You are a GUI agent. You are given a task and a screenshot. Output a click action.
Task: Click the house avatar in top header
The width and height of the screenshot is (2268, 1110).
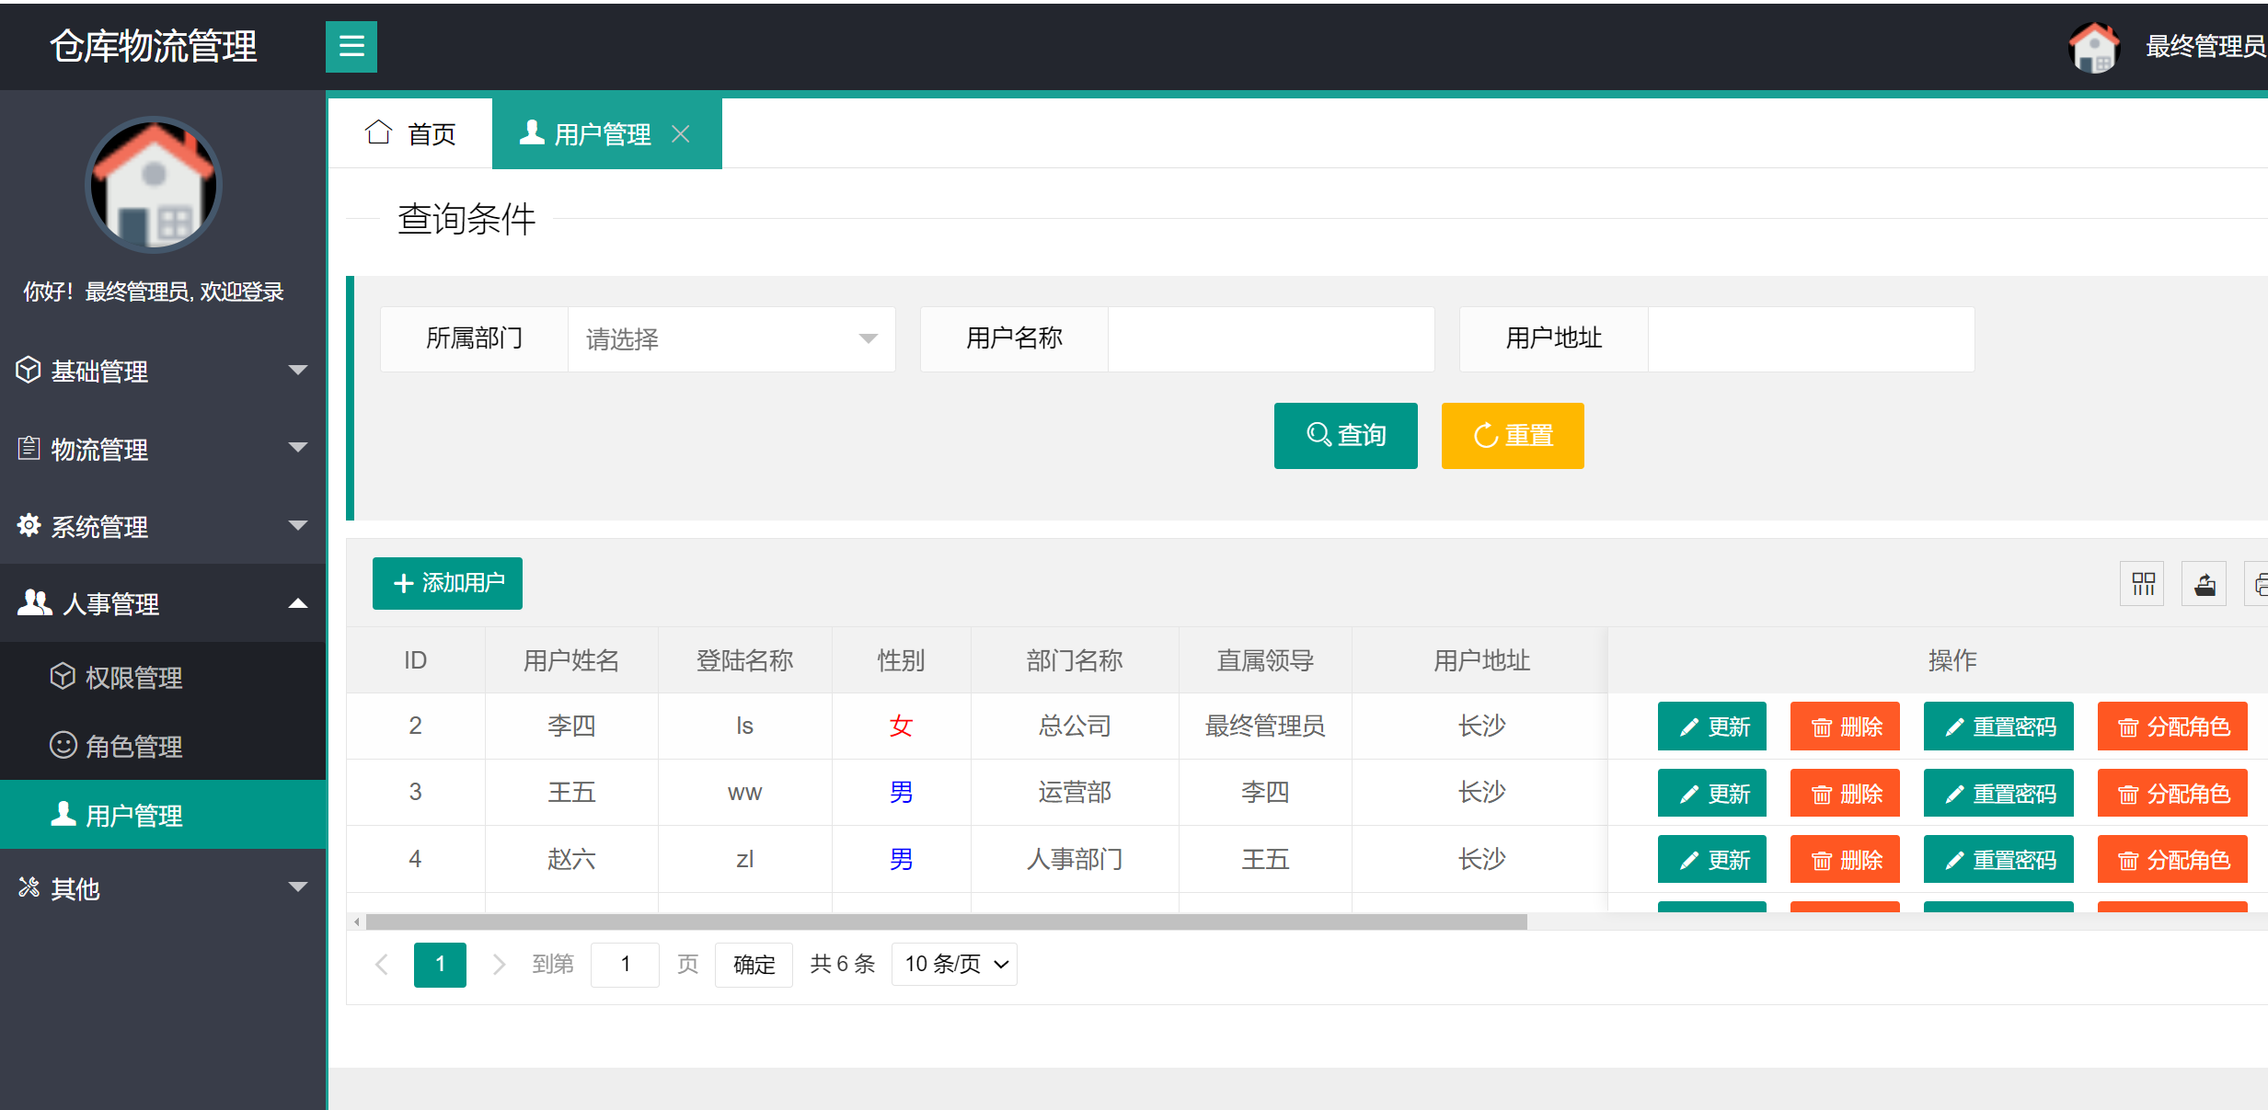point(2094,47)
